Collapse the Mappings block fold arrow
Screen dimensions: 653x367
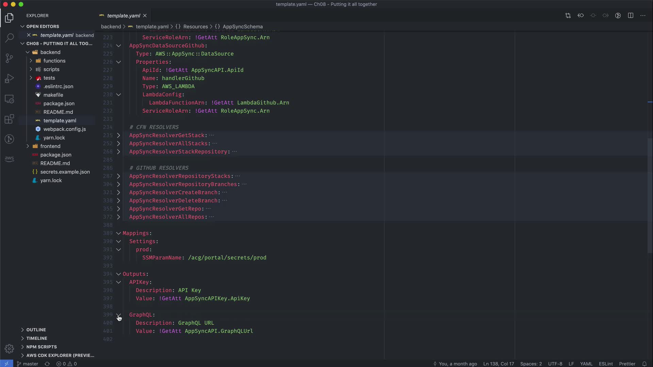118,233
